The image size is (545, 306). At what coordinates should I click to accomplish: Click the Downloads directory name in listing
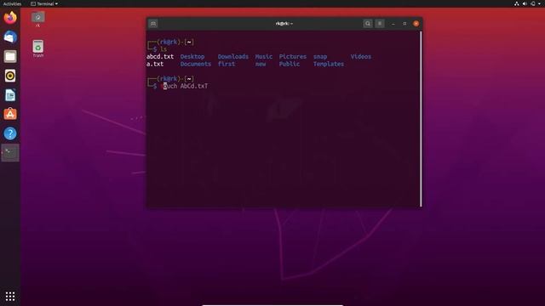pyautogui.click(x=232, y=57)
